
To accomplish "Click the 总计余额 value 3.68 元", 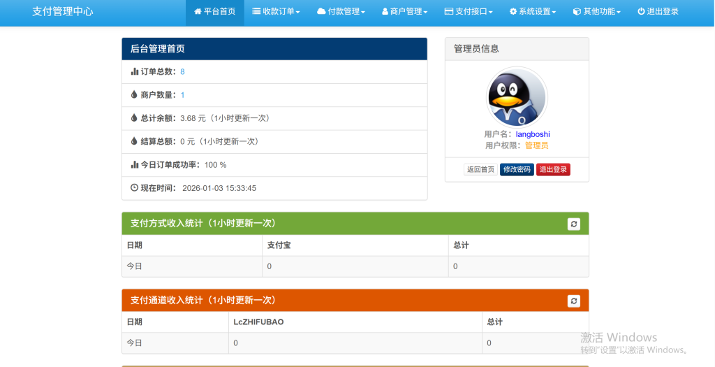I will 193,118.
